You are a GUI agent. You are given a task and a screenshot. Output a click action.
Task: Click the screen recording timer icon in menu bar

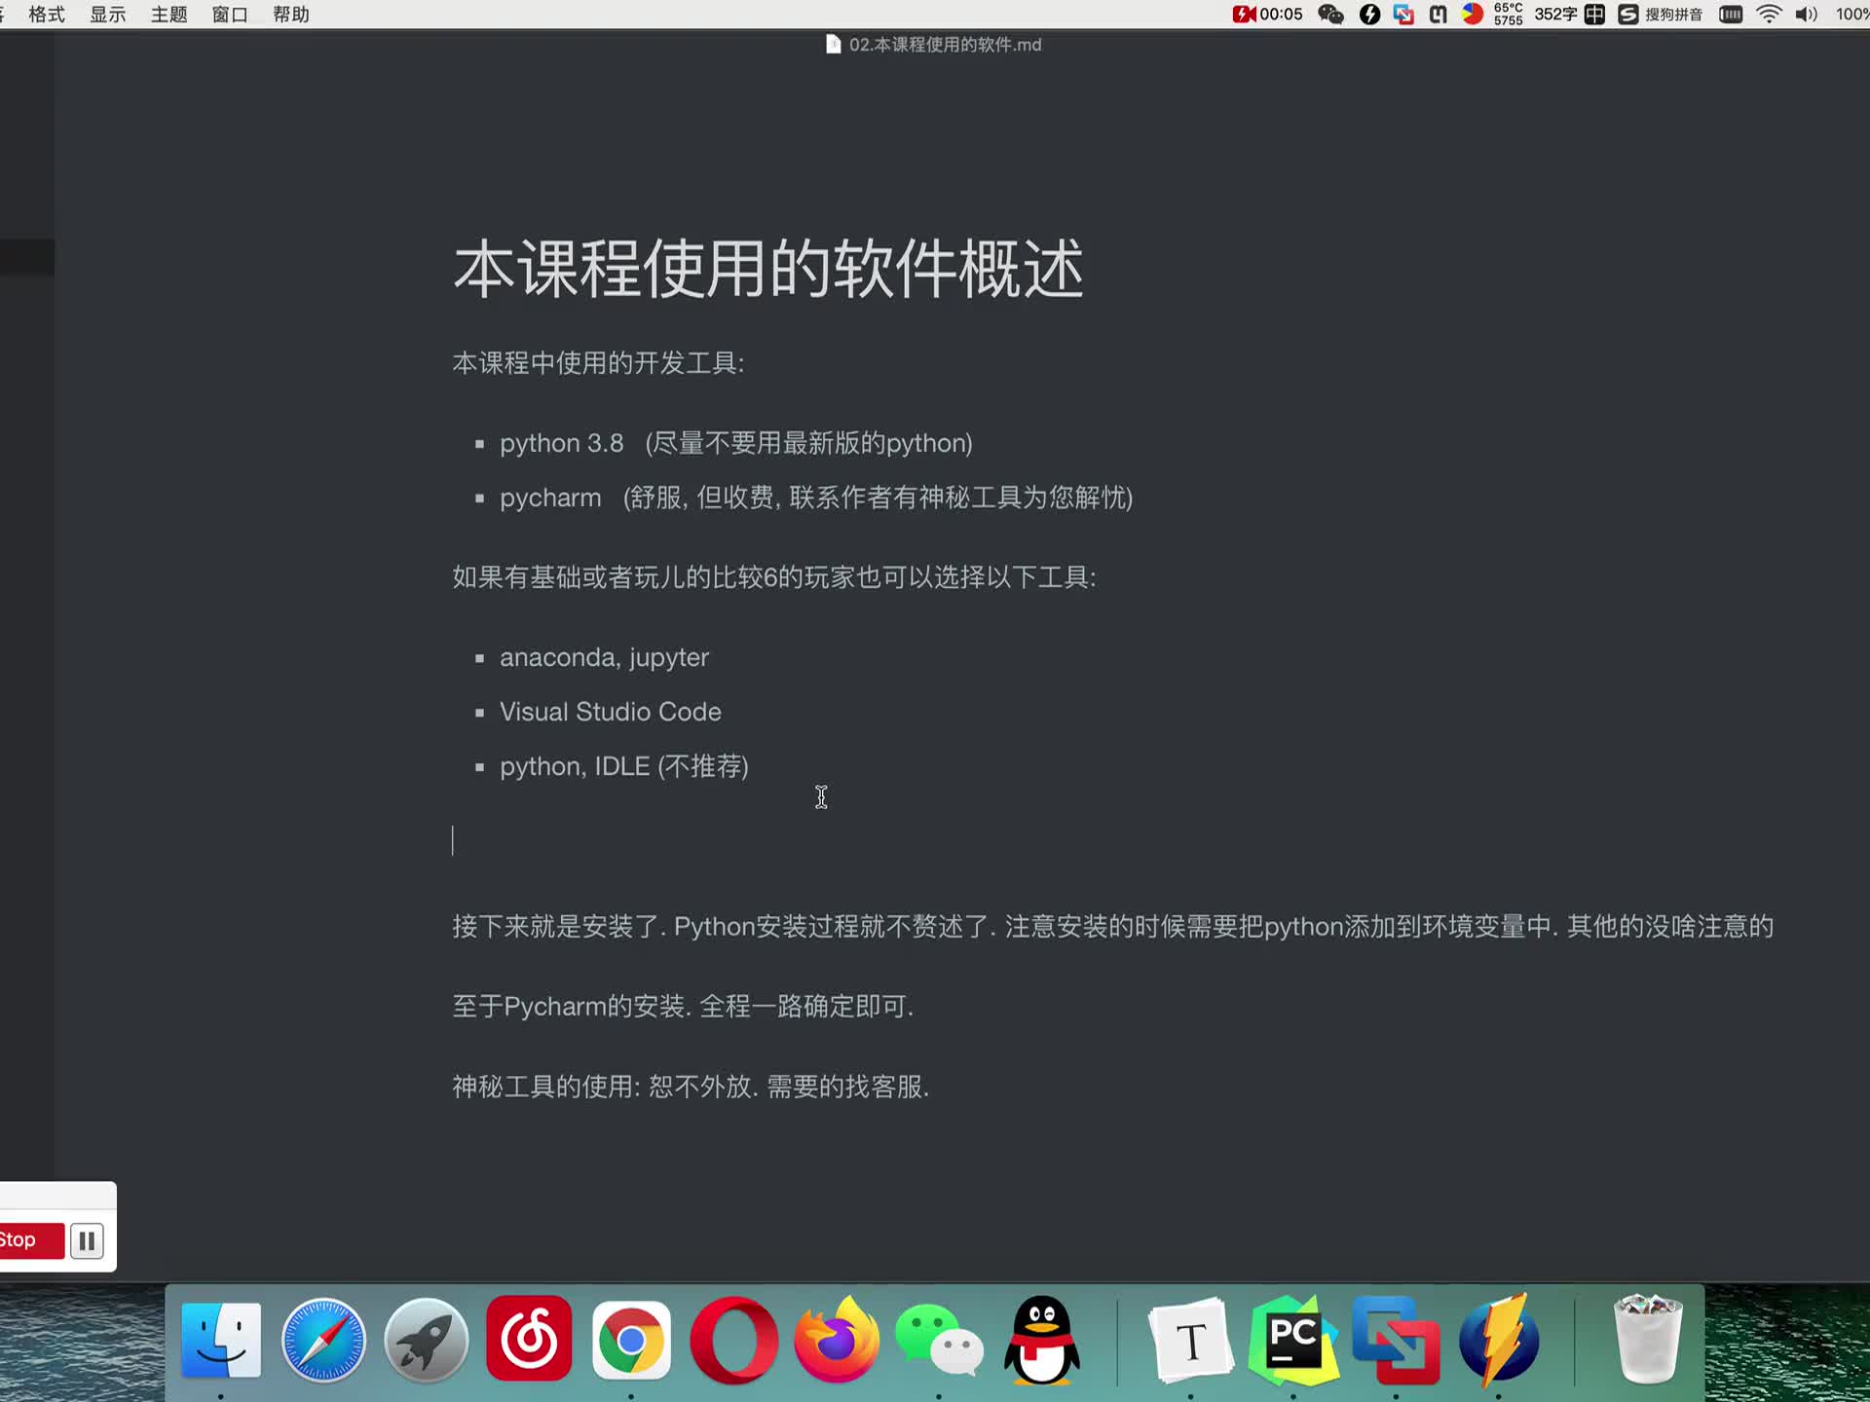[1267, 15]
